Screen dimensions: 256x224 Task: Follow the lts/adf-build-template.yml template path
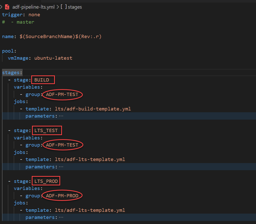pos(93,109)
